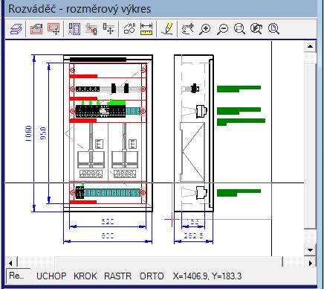Click the previous zoom magnifier icon
Image resolution: width=324 pixels, height=289 pixels.
[x=256, y=29]
